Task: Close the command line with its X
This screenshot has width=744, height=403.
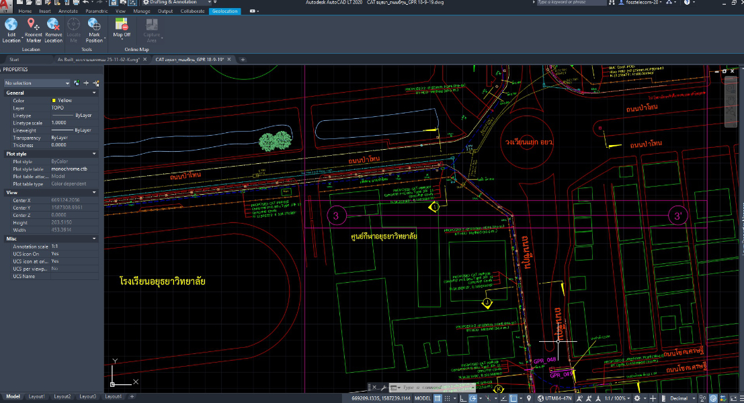Action: [x=374, y=388]
